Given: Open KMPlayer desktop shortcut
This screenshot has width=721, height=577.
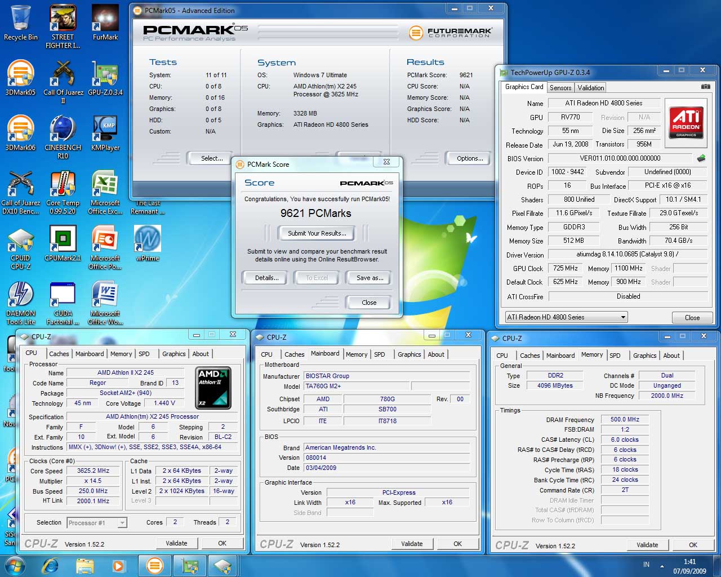Looking at the screenshot, I should [x=105, y=133].
